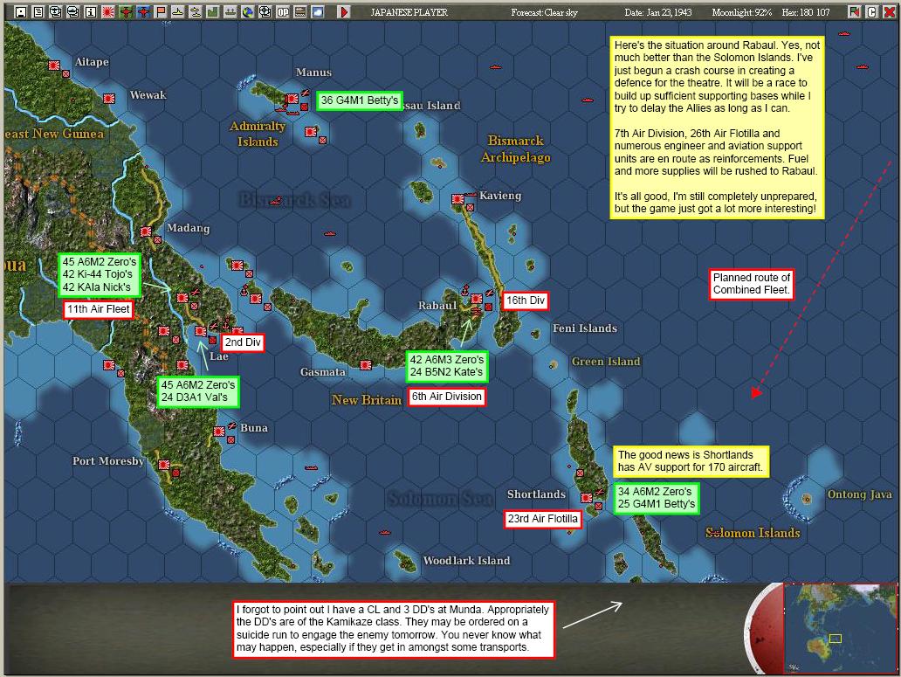Select the Kavieng base marker
This screenshot has height=677, width=901.
458,199
